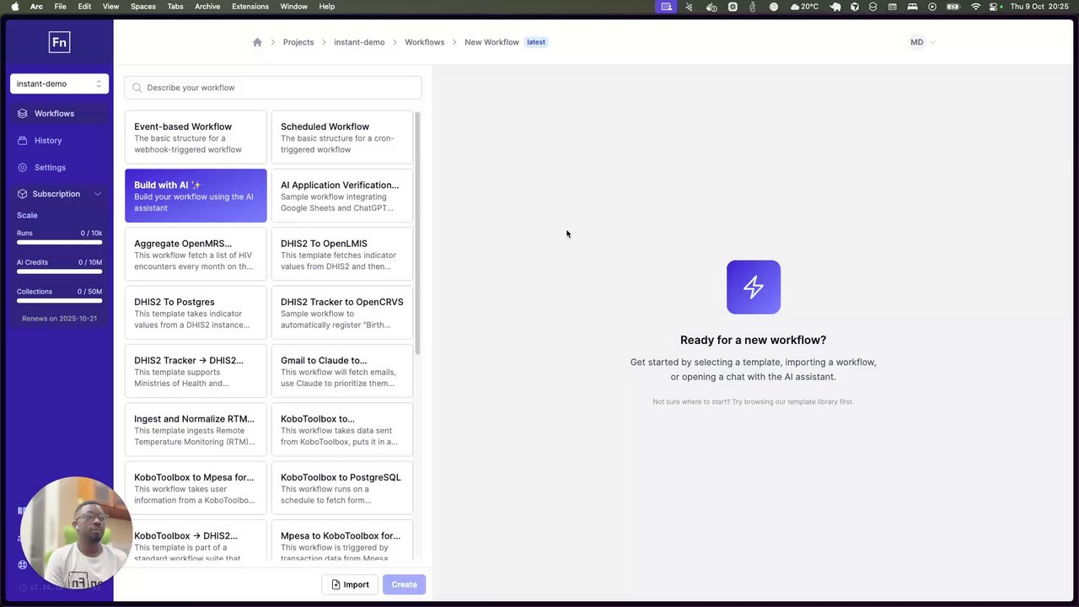
Task: Focus the Describe your workflow search field
Action: (273, 88)
